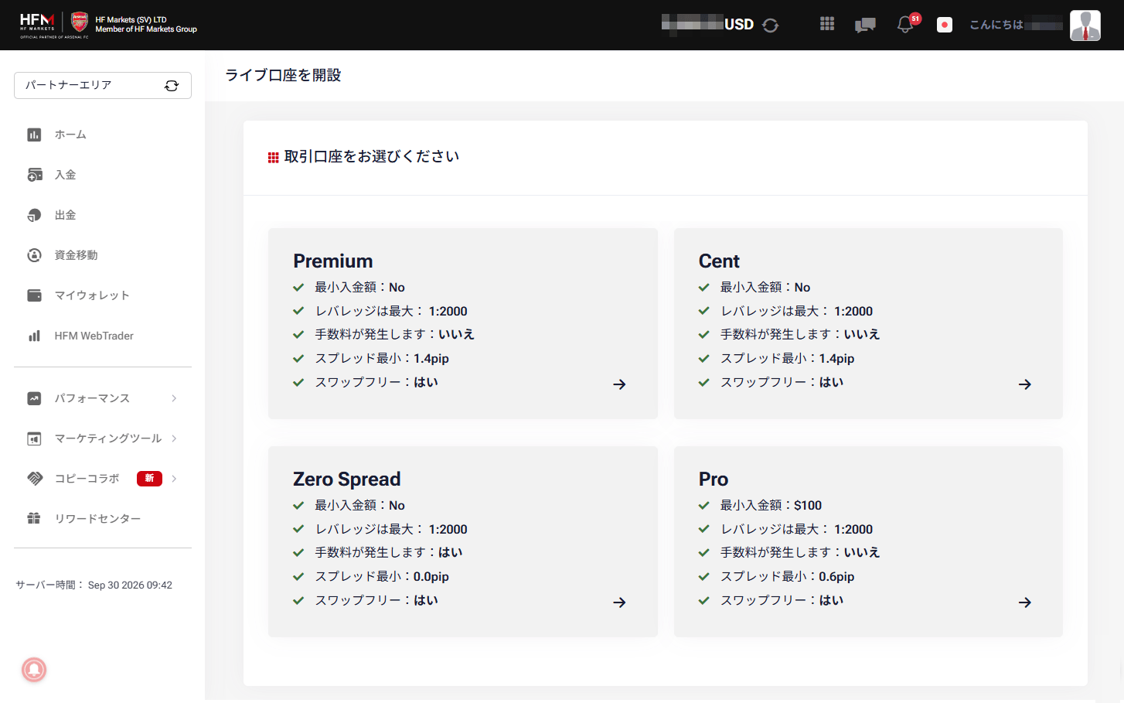The width and height of the screenshot is (1124, 703).
Task: Expand パフォーマンス submenu
Action: (103, 398)
